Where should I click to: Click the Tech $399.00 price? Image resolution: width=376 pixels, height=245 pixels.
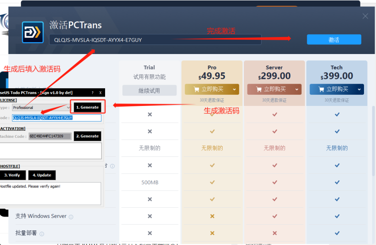pyautogui.click(x=337, y=76)
